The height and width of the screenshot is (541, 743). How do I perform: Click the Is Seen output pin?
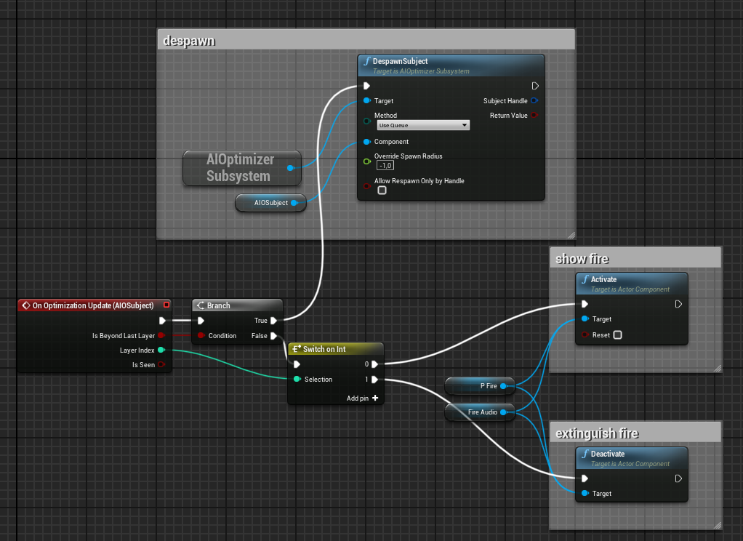pos(161,365)
